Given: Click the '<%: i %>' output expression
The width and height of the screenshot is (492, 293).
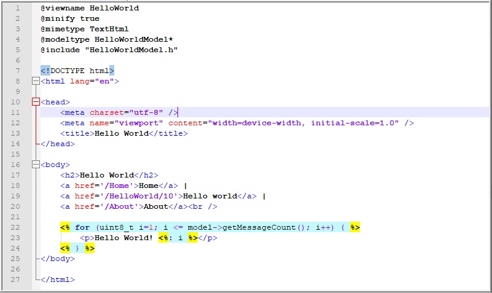Looking at the screenshot, I should (178, 238).
